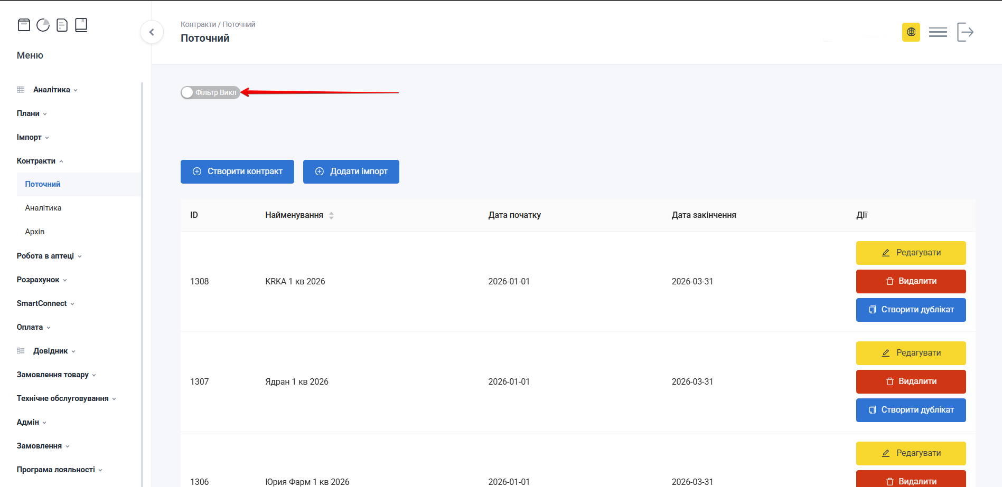
Task: Open the book icon in sidebar header
Action: click(81, 25)
